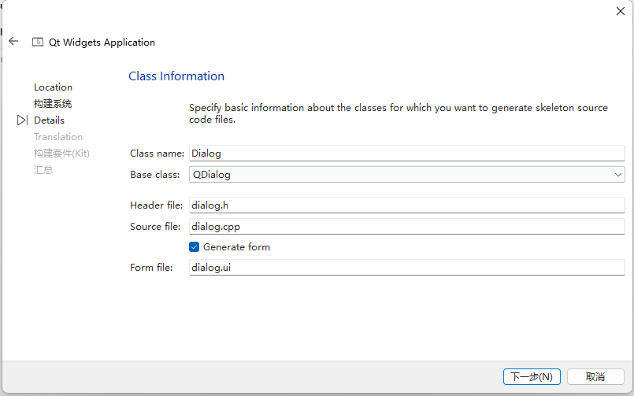Image resolution: width=634 pixels, height=396 pixels.
Task: Select the 构建系统 step in sidebar
Action: coord(53,104)
